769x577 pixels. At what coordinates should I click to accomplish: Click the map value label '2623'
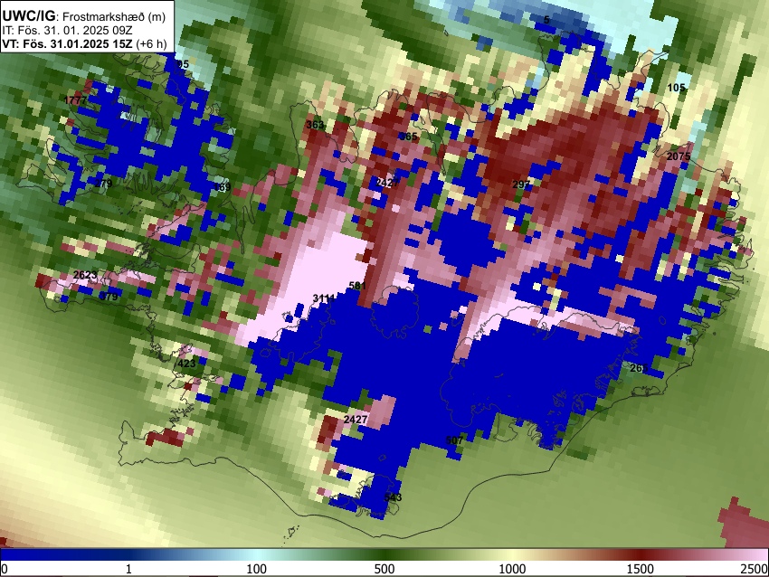coord(85,275)
